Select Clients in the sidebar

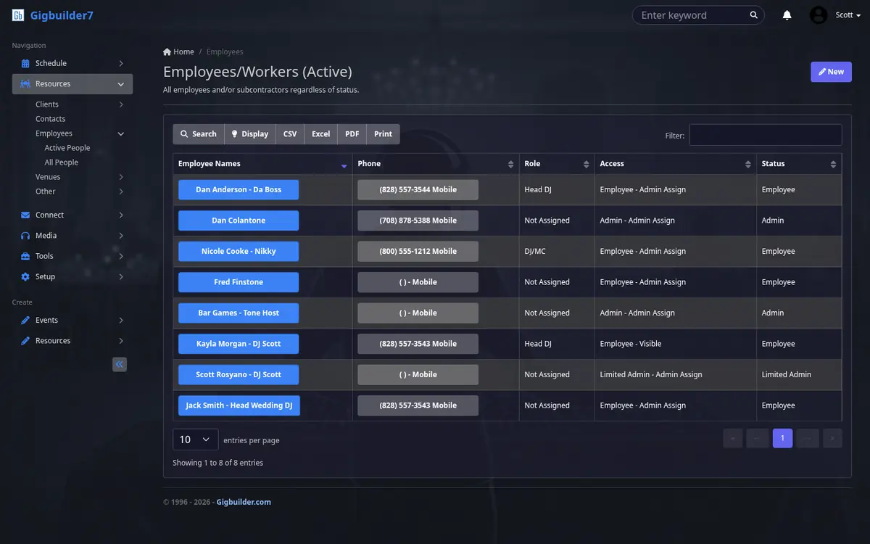[47, 104]
